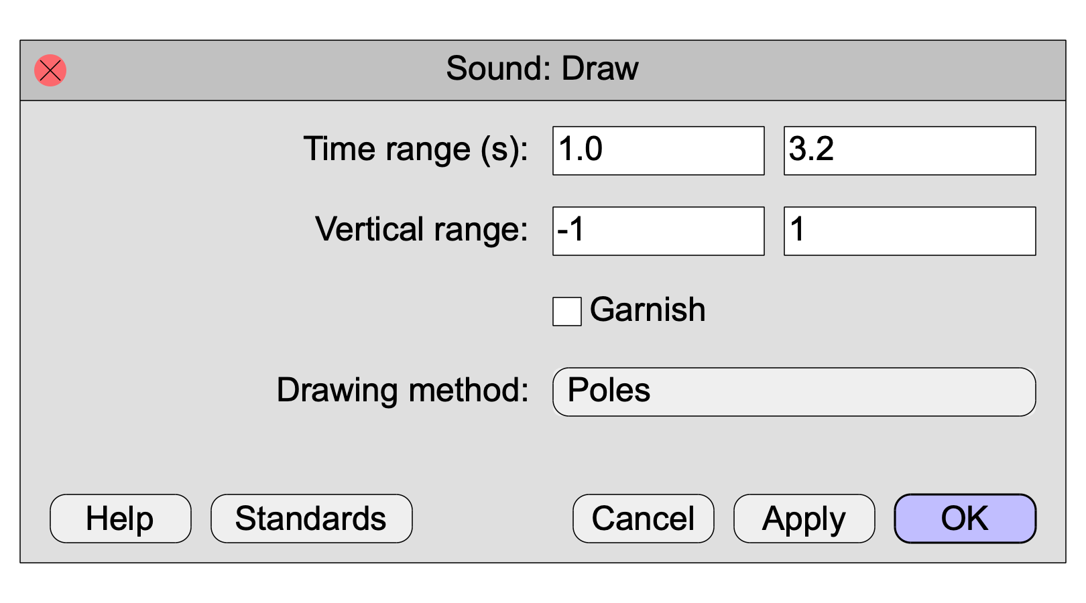
Task: Click the Time range (s) label
Action: 416,149
